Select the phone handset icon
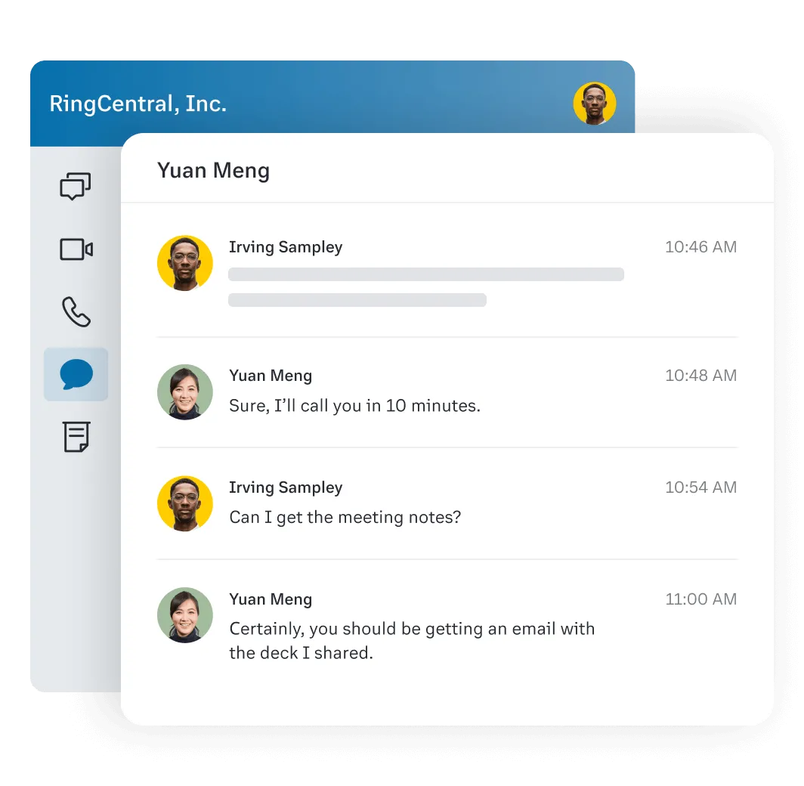The image size is (804, 786). pos(76,311)
